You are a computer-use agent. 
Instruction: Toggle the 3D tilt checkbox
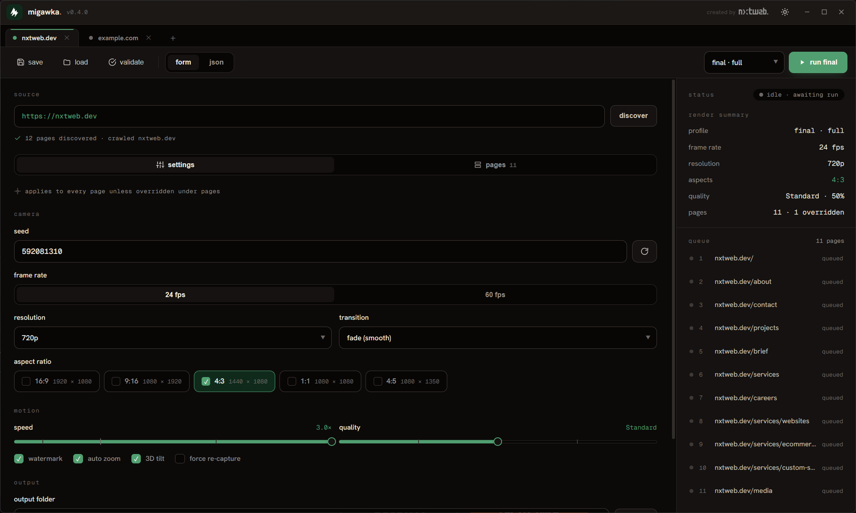point(136,459)
